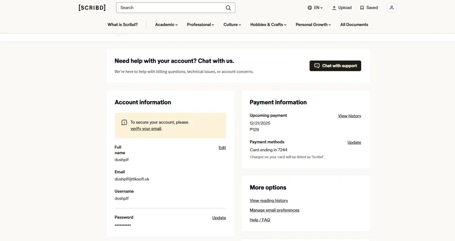Expand the Culture menu

pos(232,25)
